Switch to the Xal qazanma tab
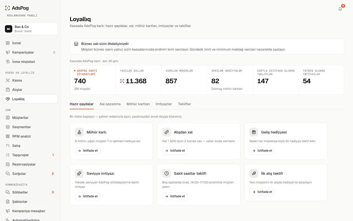This screenshot has height=221, width=353. point(110,104)
